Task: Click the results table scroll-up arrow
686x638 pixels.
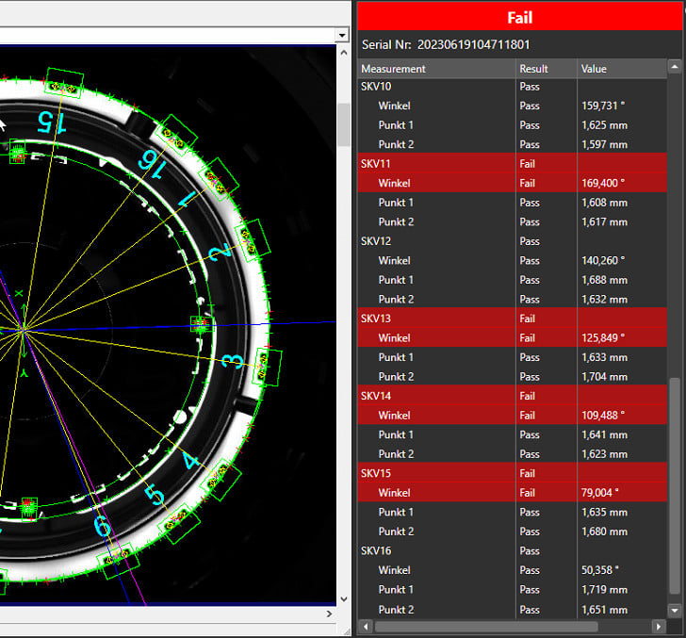Action: click(674, 68)
